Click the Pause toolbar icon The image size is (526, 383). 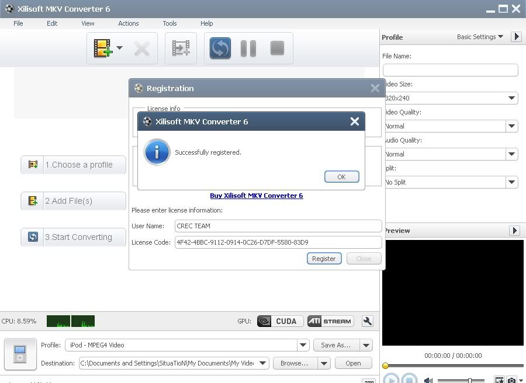[248, 48]
